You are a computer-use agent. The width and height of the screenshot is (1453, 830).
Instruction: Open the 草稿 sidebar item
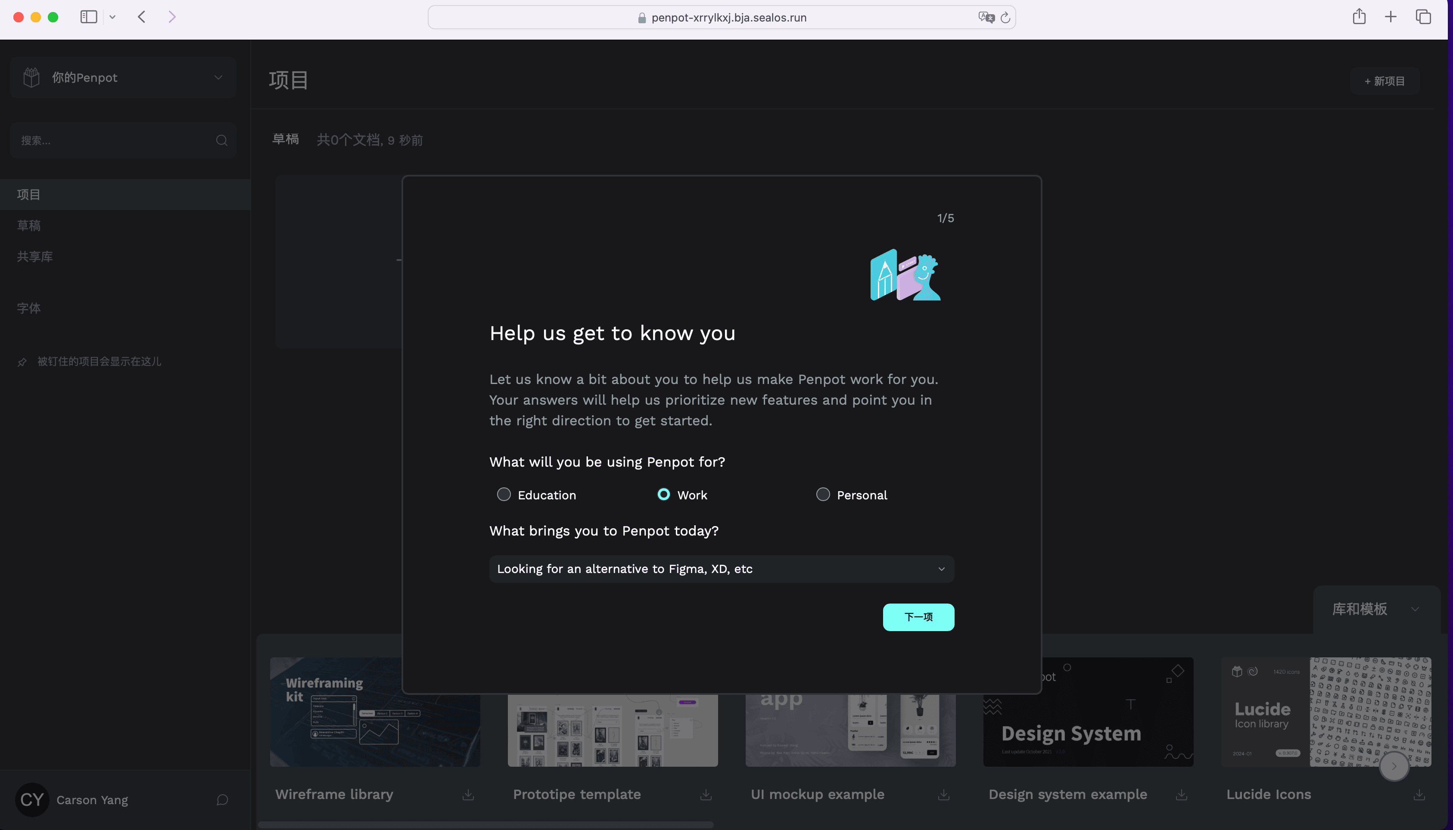tap(125, 226)
